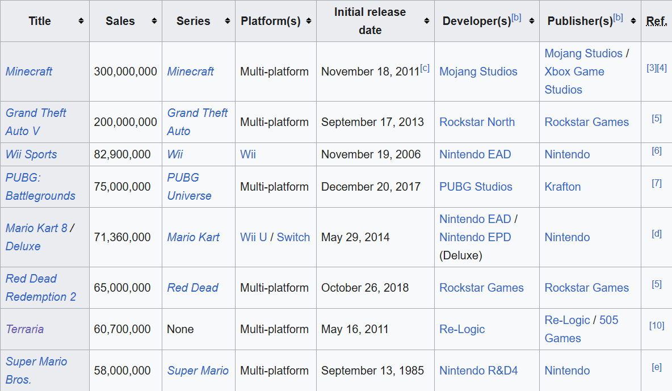Sort table by Platform(s) column arrows

(309, 21)
